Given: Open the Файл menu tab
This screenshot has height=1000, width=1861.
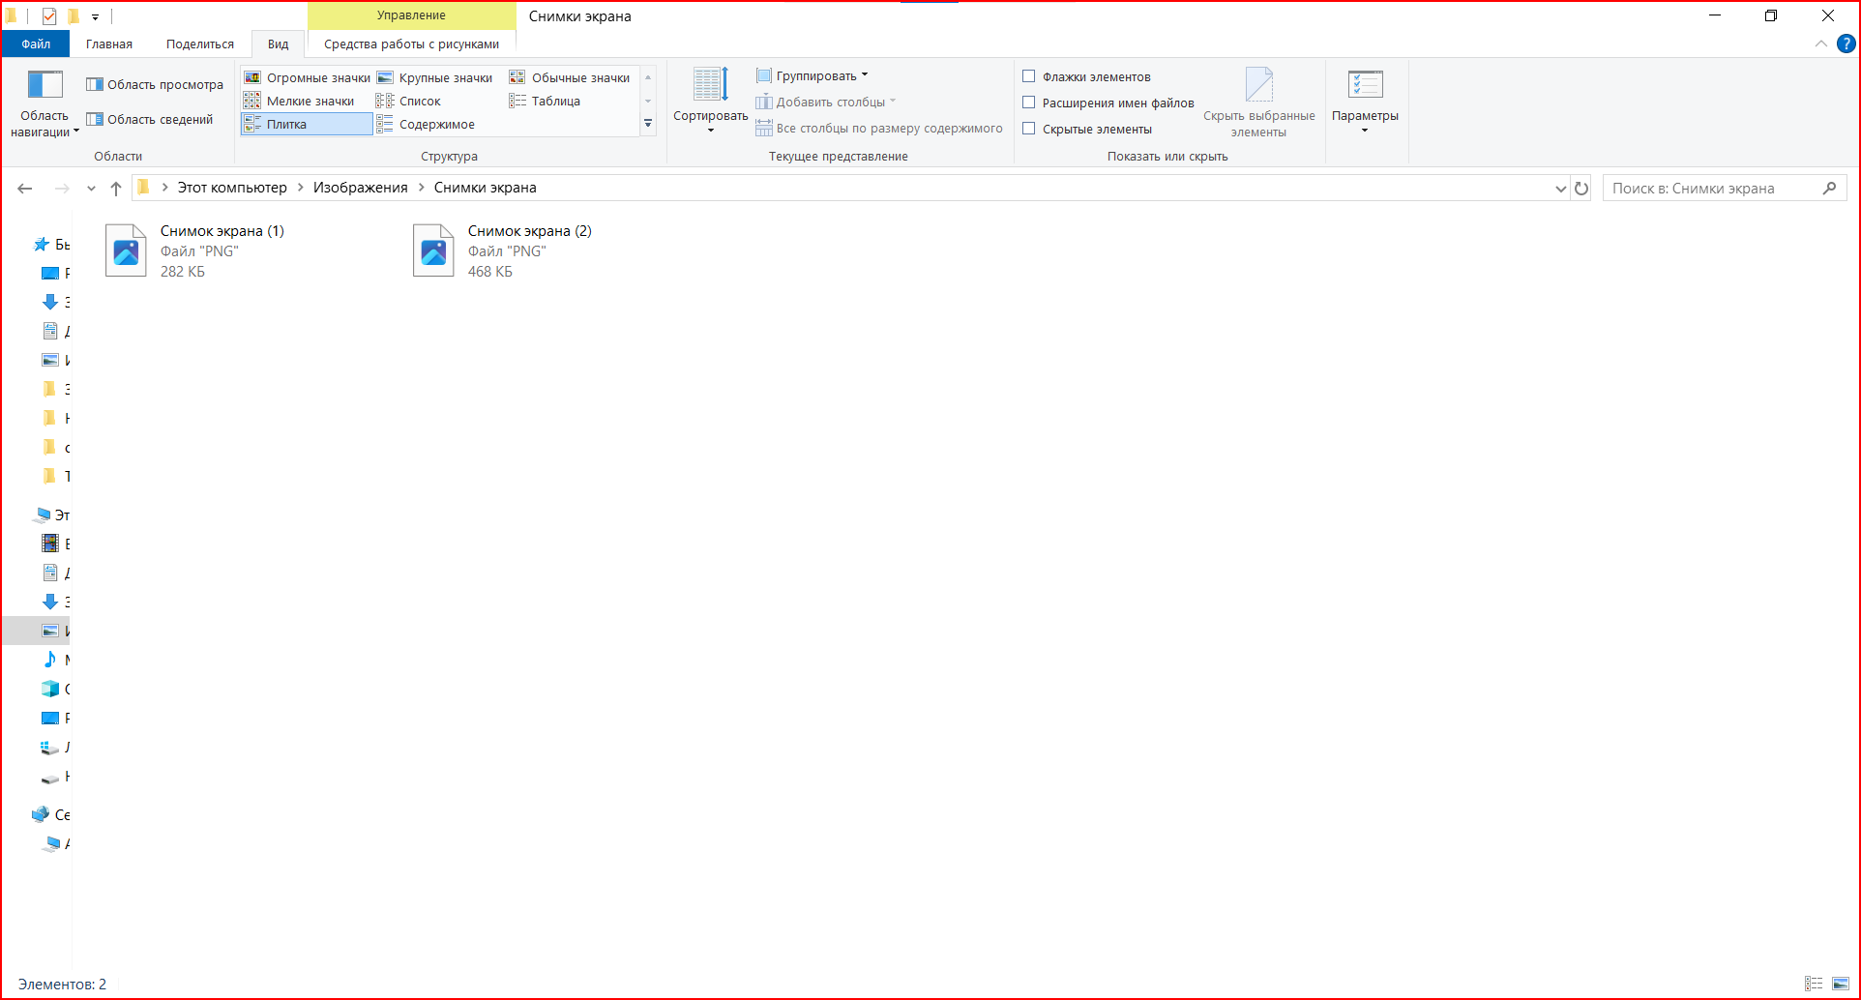Looking at the screenshot, I should [x=36, y=44].
